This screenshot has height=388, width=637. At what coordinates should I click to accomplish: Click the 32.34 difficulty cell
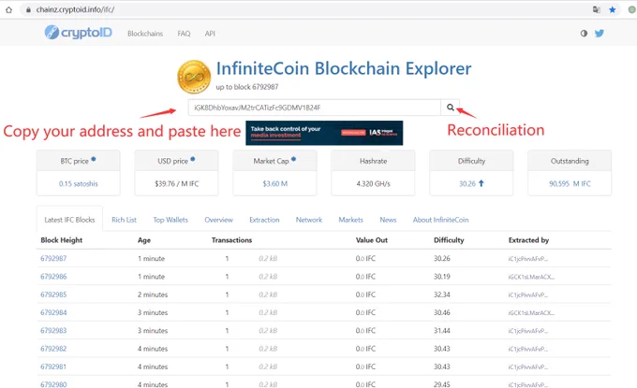tap(441, 295)
